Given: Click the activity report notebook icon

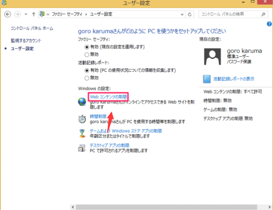Looking at the screenshot, I should (207, 79).
